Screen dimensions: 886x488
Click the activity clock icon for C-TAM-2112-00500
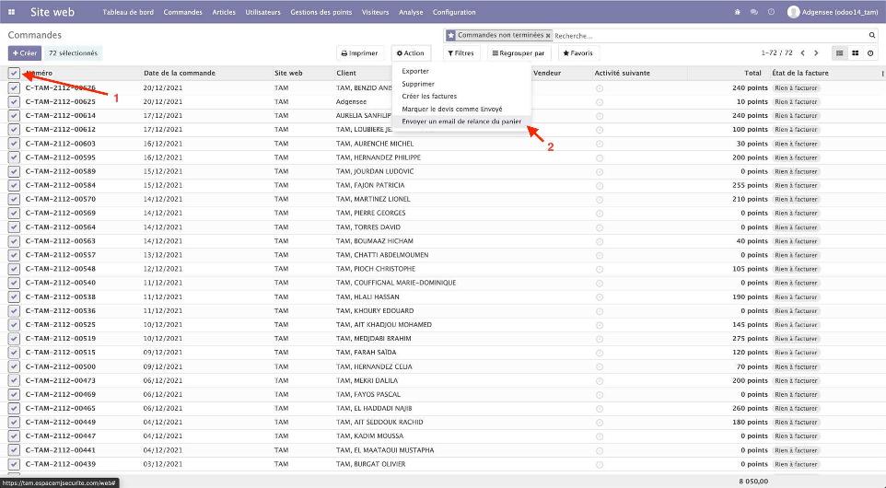pos(600,367)
